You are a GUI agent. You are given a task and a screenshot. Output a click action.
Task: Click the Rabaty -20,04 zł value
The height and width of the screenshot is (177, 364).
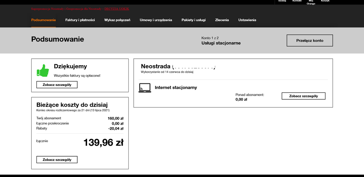116,129
